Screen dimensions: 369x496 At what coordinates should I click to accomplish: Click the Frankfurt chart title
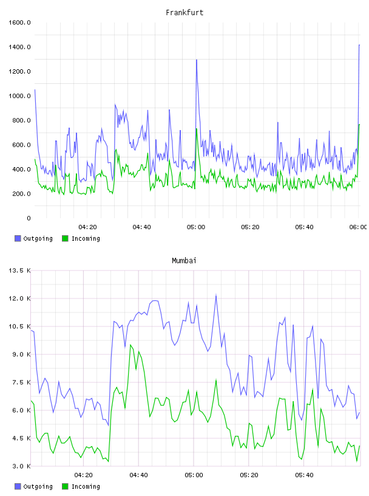coord(184,13)
